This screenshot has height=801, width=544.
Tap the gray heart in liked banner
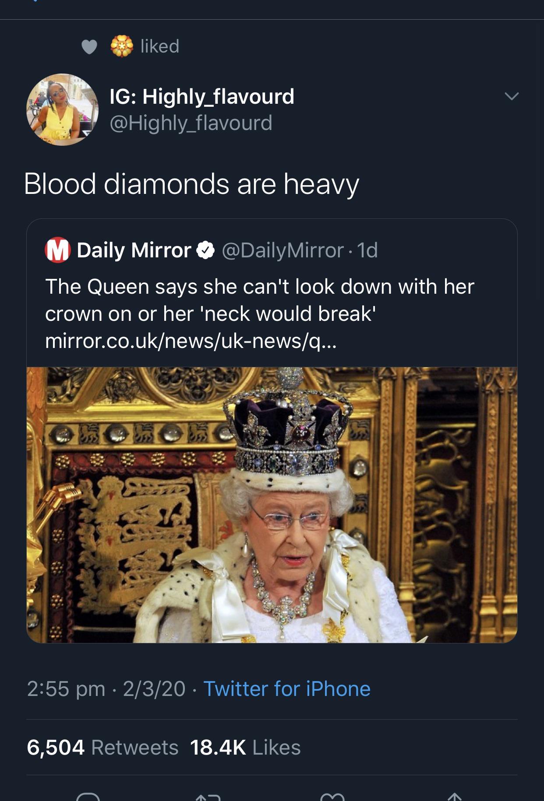(89, 46)
